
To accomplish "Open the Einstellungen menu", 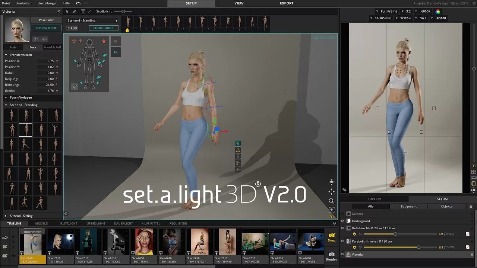I will (47, 3).
